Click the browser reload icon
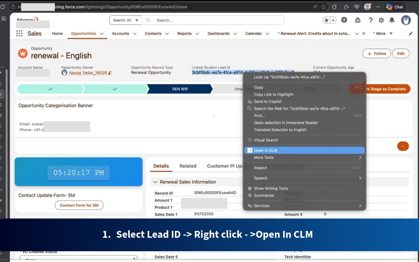This screenshot has width=419, height=262. click(3, 7)
